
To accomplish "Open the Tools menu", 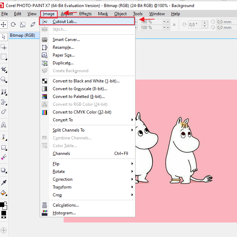I will coord(138,14).
